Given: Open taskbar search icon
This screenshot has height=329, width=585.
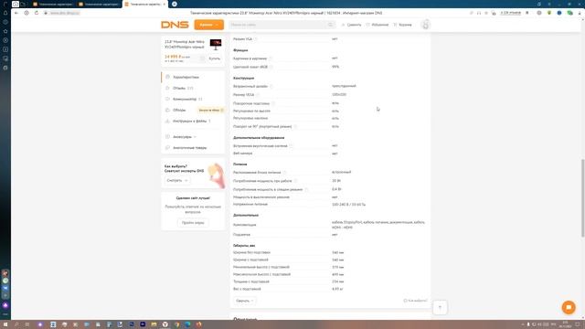Looking at the screenshot, I should [16, 324].
